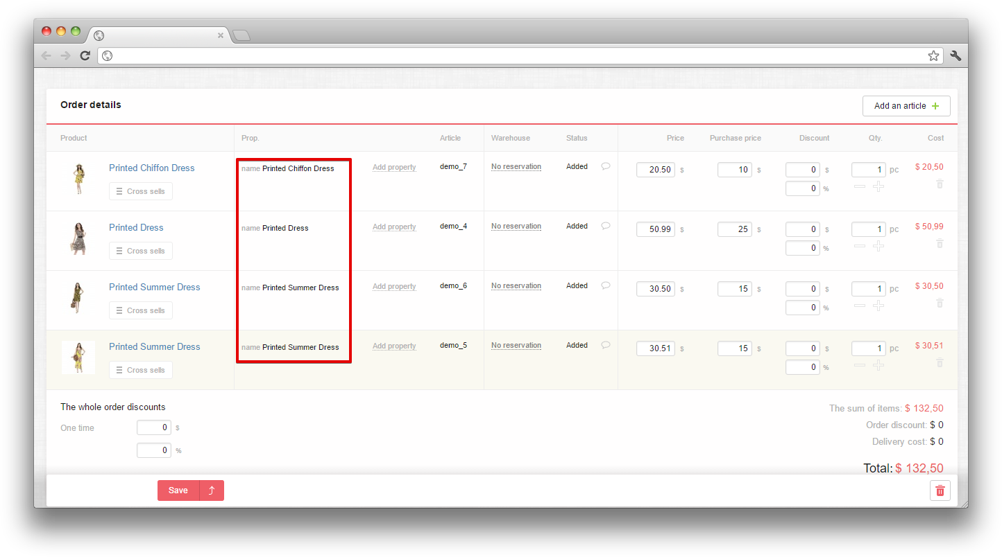Click the price field showing 20.50
Image resolution: width=1002 pixels, height=557 pixels.
pos(656,170)
